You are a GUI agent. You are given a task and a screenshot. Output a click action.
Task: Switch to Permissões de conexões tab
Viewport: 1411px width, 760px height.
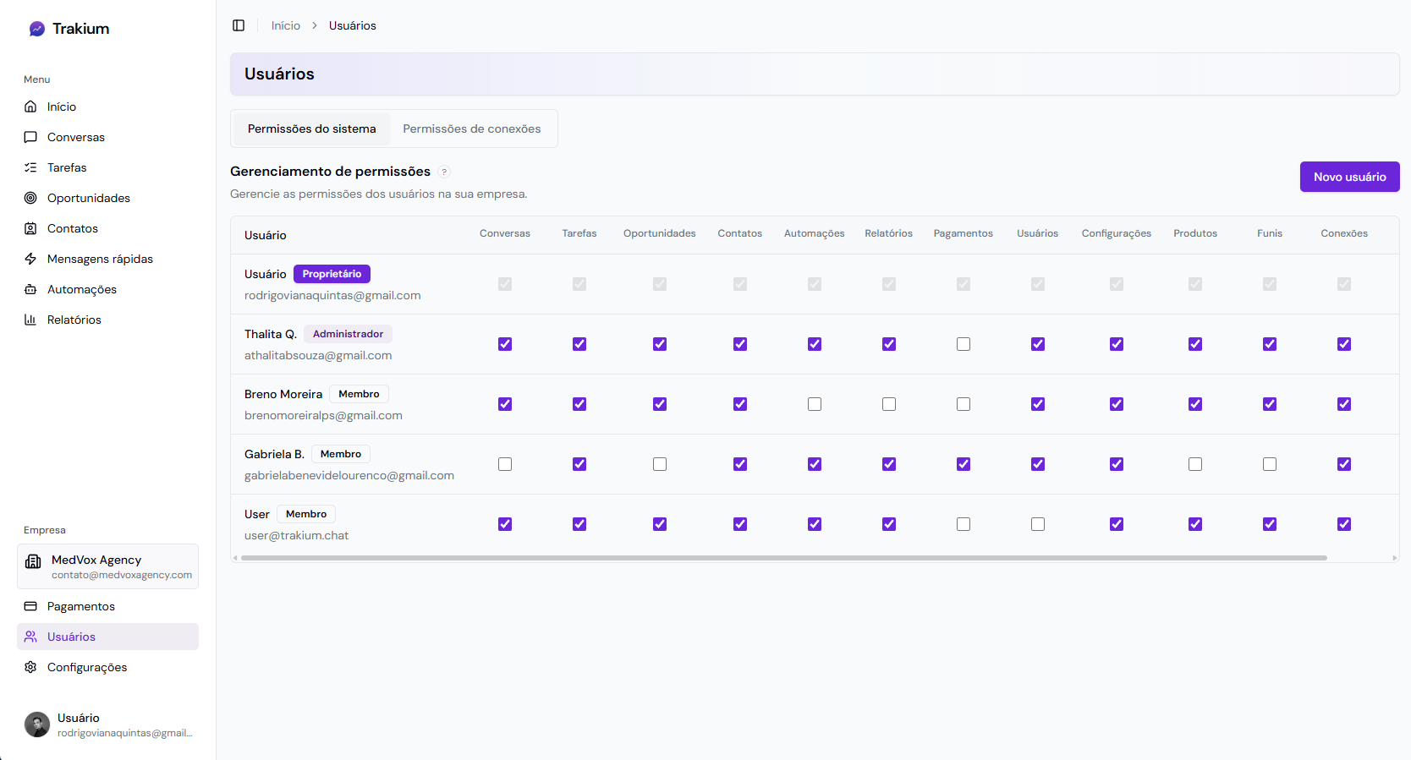click(x=471, y=128)
